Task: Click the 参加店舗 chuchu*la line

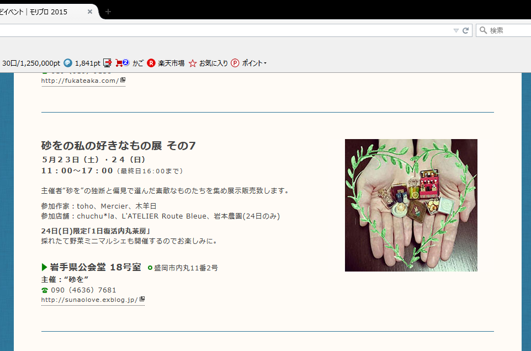Action: (x=161, y=216)
